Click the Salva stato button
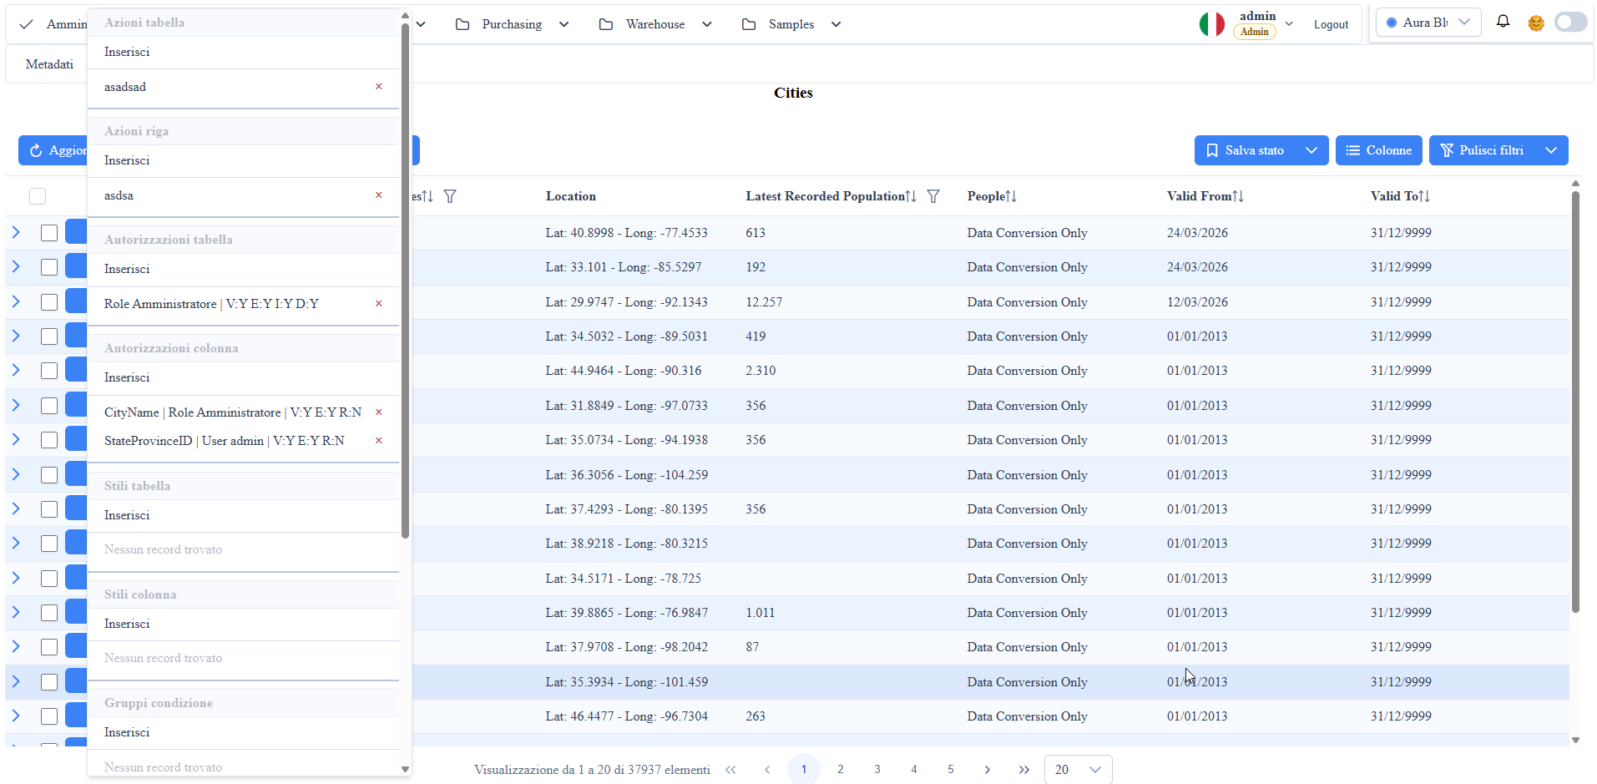1597x784 pixels. pyautogui.click(x=1245, y=150)
